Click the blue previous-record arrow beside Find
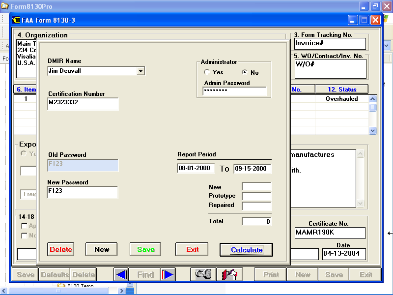This screenshot has width=393, height=295. pos(121,275)
